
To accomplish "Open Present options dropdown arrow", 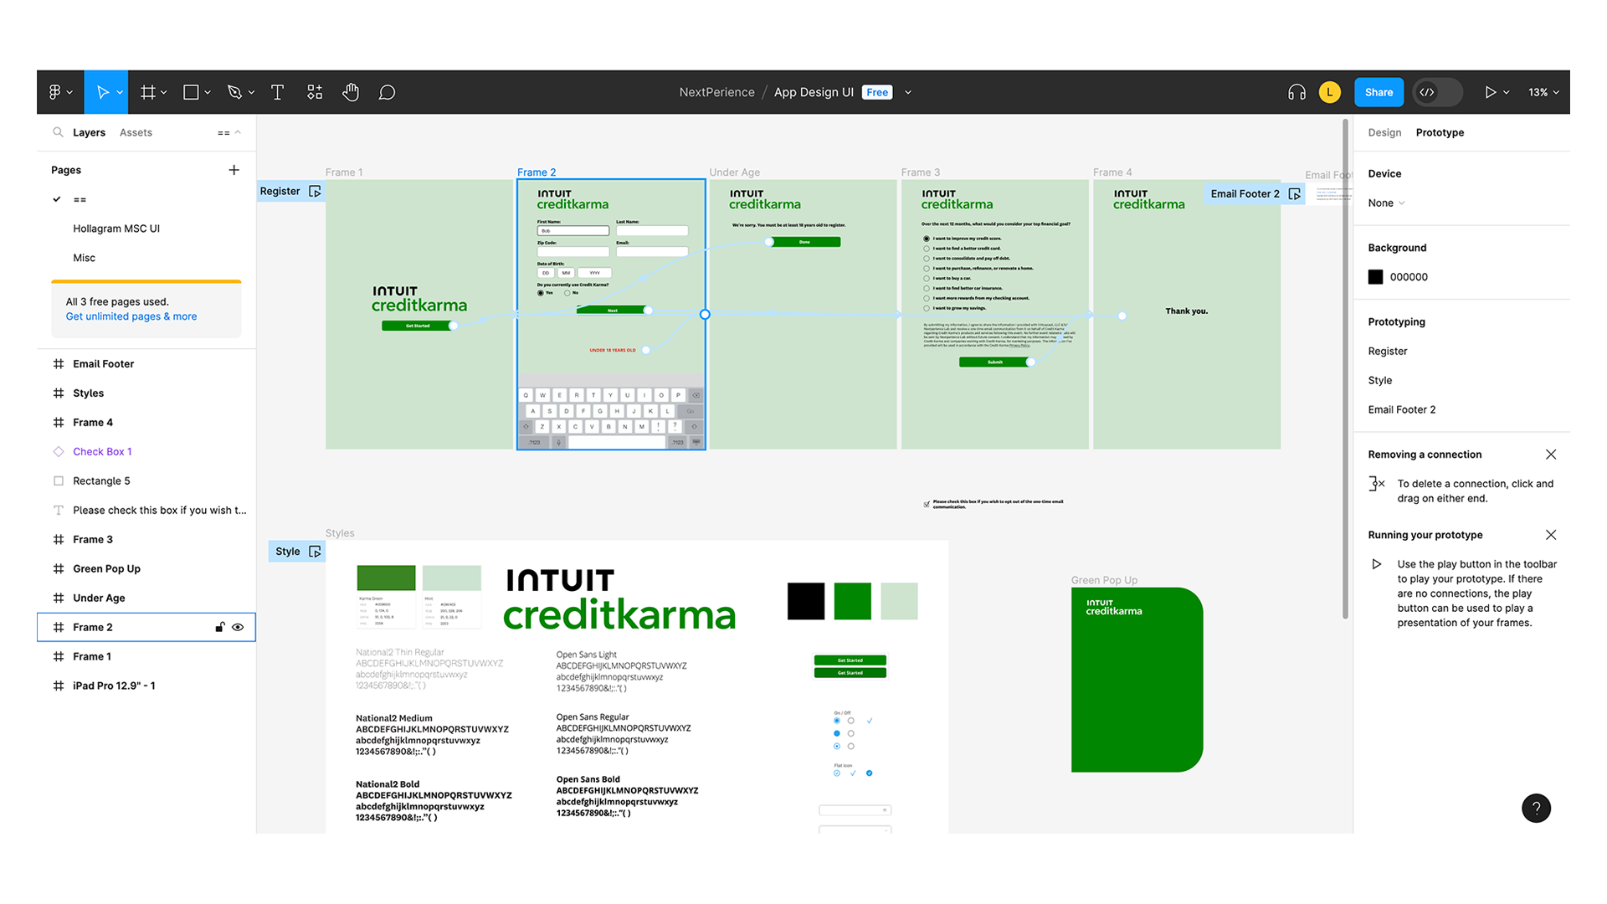I will pyautogui.click(x=1506, y=92).
